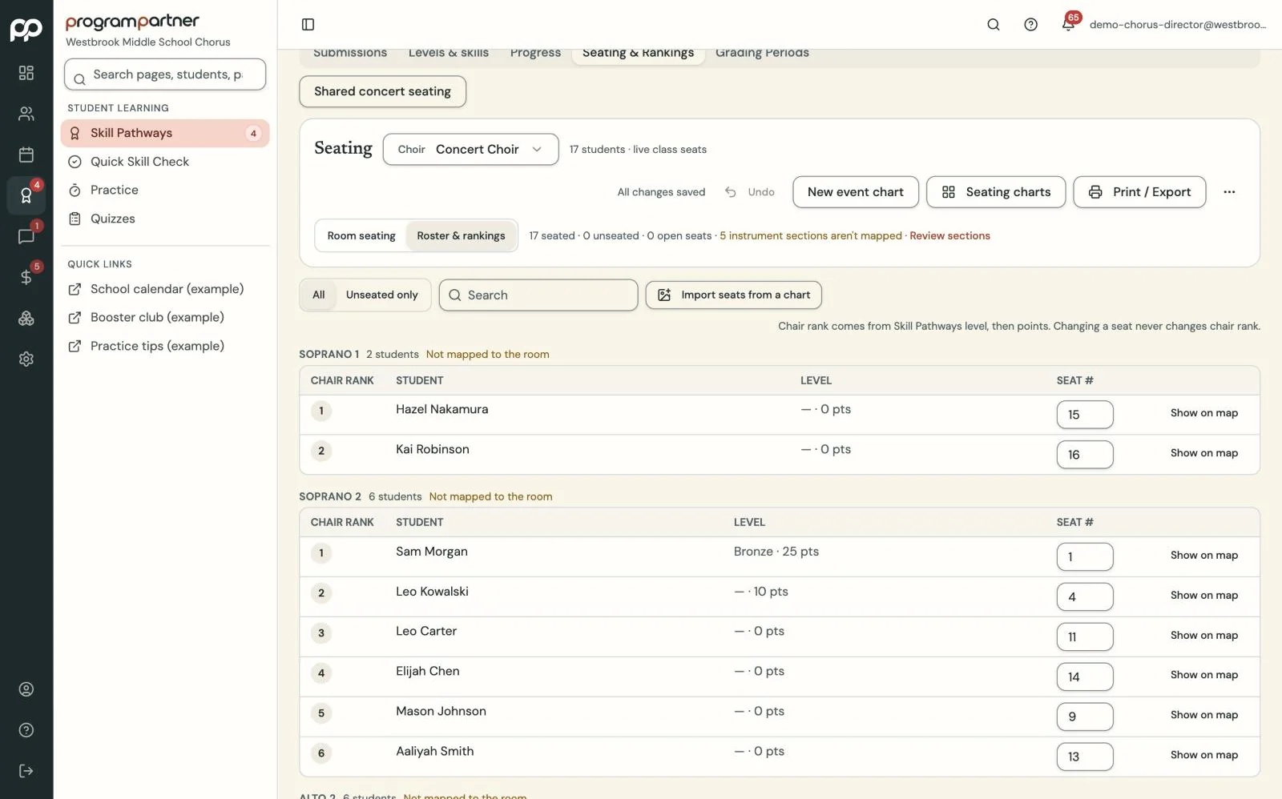Click the help icon in the left rail
The image size is (1282, 799).
point(26,730)
